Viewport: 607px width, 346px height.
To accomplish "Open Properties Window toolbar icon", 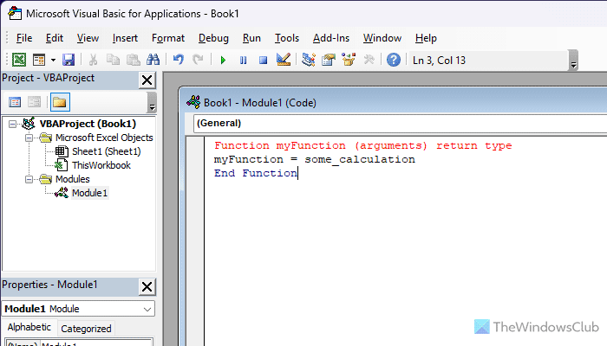I will pyautogui.click(x=329, y=60).
